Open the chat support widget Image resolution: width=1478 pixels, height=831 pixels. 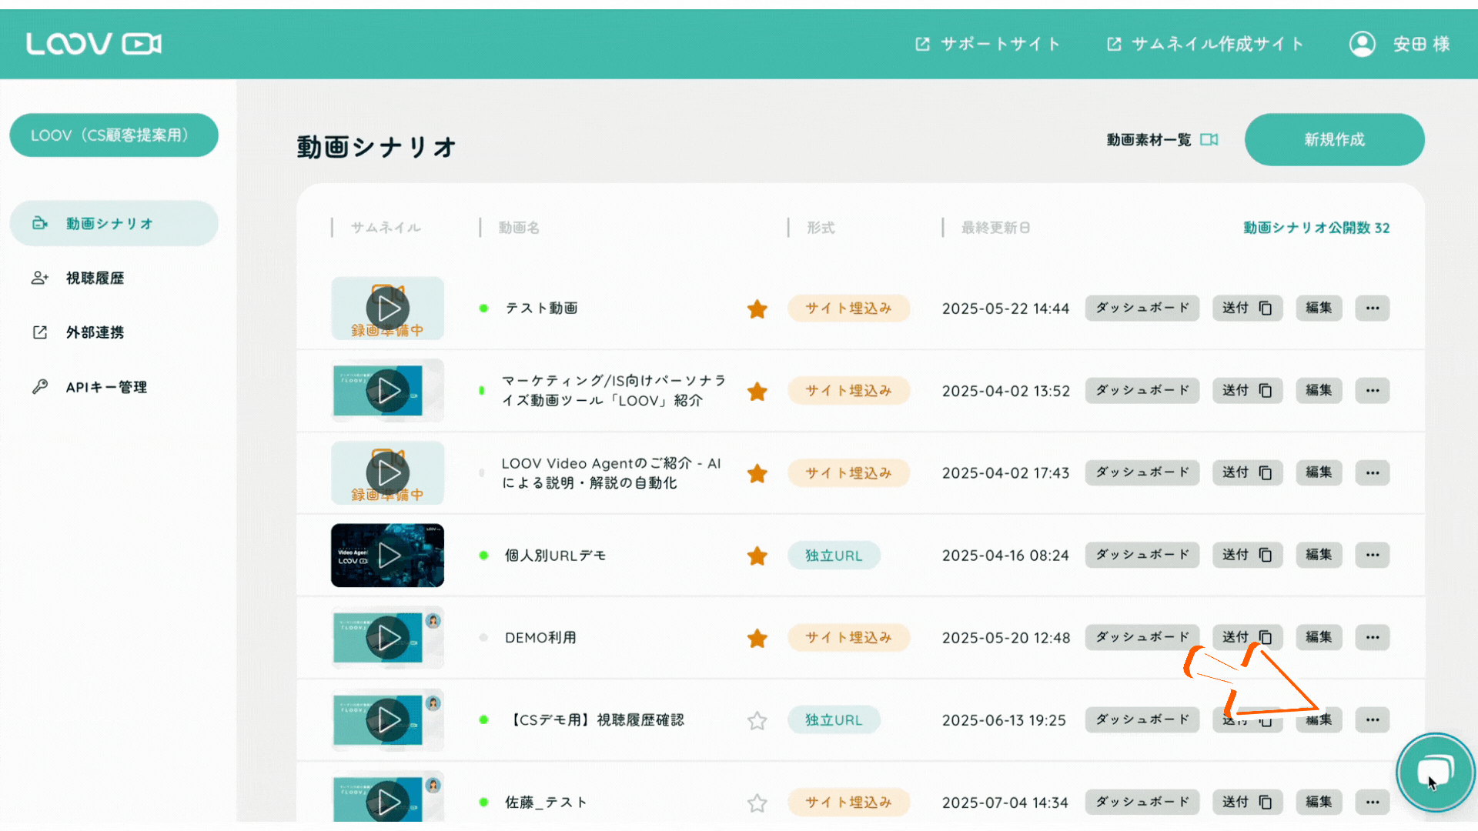click(x=1436, y=772)
